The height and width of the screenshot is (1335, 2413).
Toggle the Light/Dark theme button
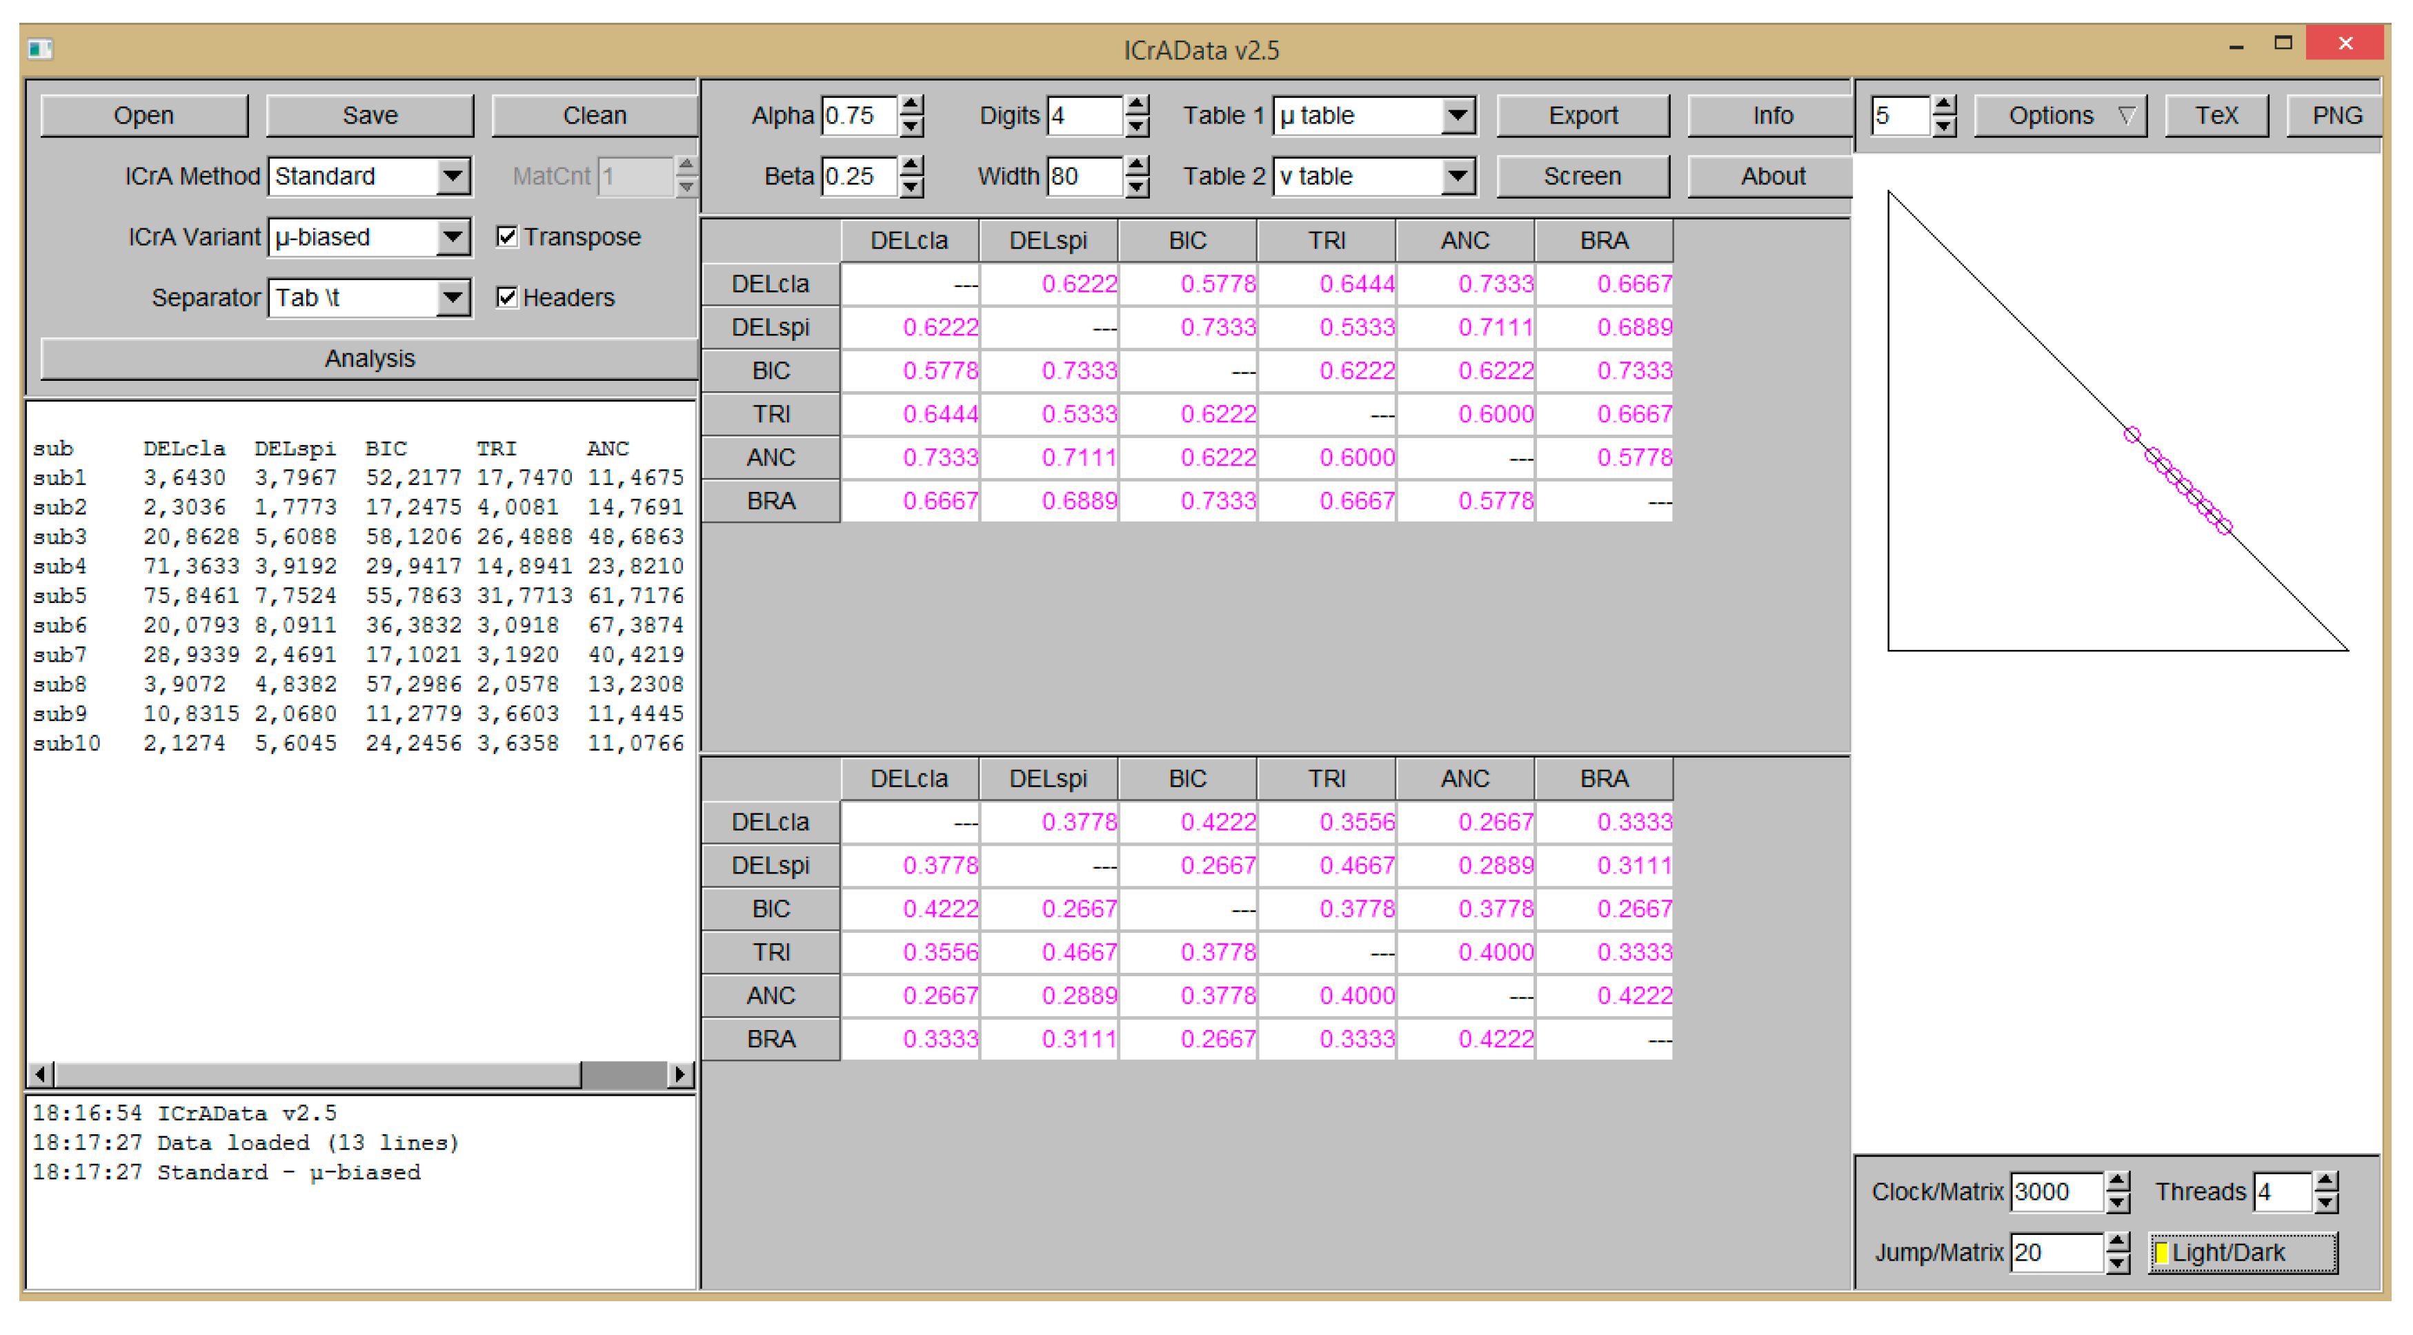click(2243, 1253)
